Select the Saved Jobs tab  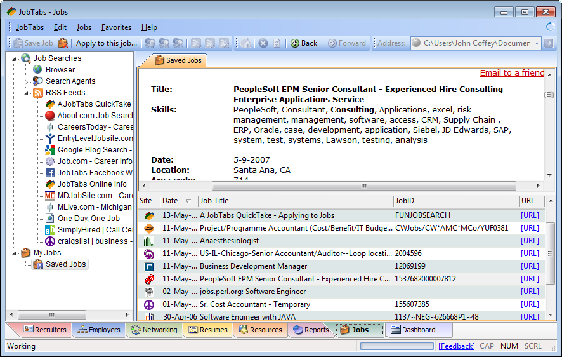[178, 60]
